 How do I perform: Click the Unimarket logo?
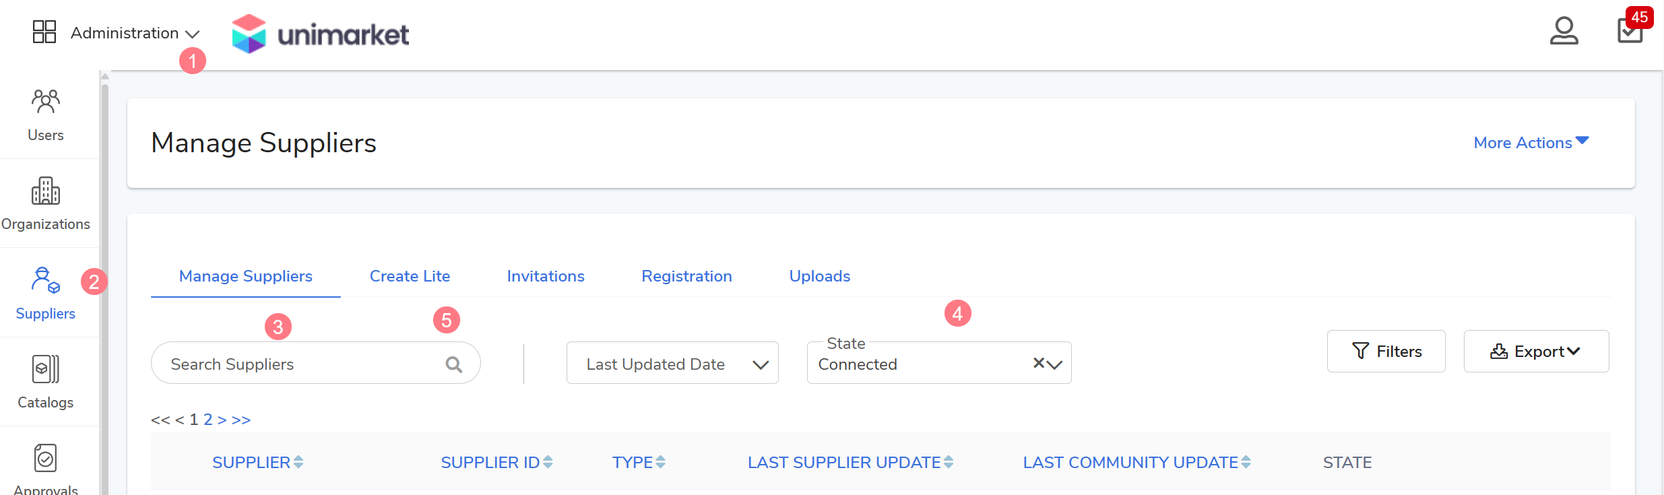(x=321, y=34)
